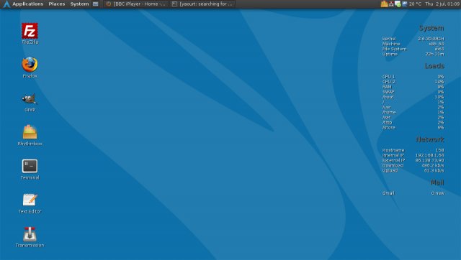This screenshot has height=260, width=461.
Task: Click the weather applet icon
Action: [x=405, y=4]
